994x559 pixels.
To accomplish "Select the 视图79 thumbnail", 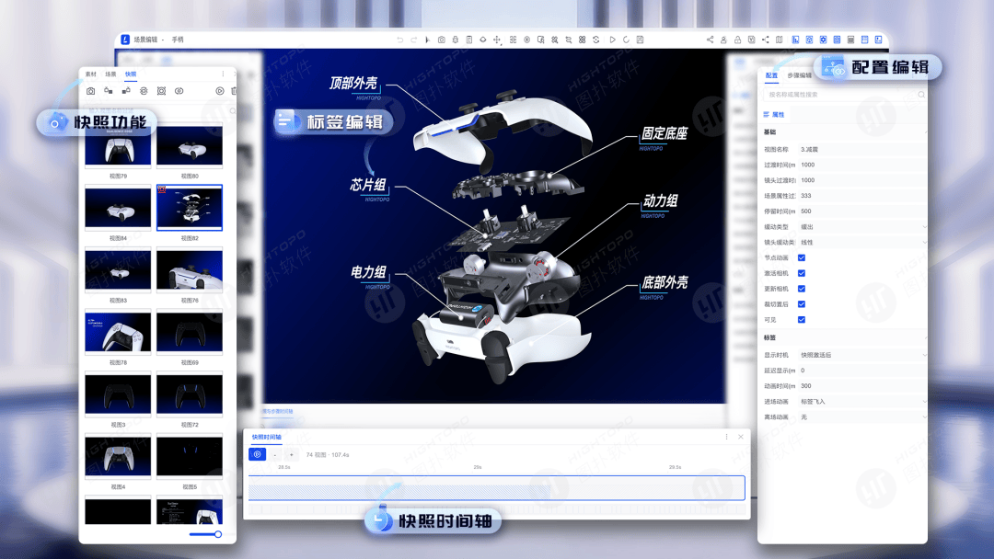I will point(118,147).
